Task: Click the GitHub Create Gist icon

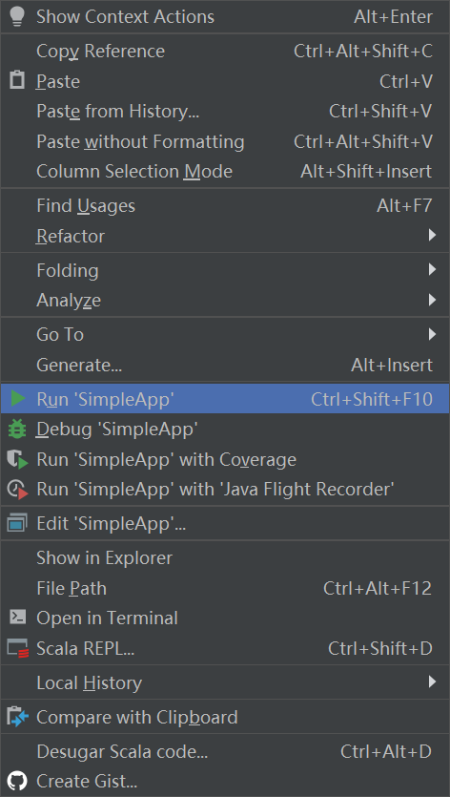Action: [18, 780]
